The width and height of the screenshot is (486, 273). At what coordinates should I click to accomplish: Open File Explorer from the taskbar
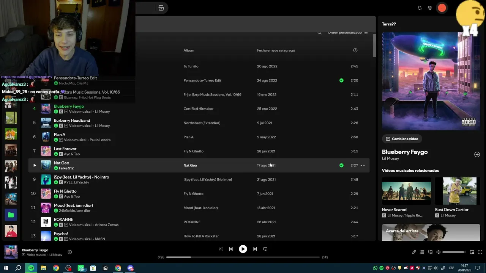pos(44,268)
